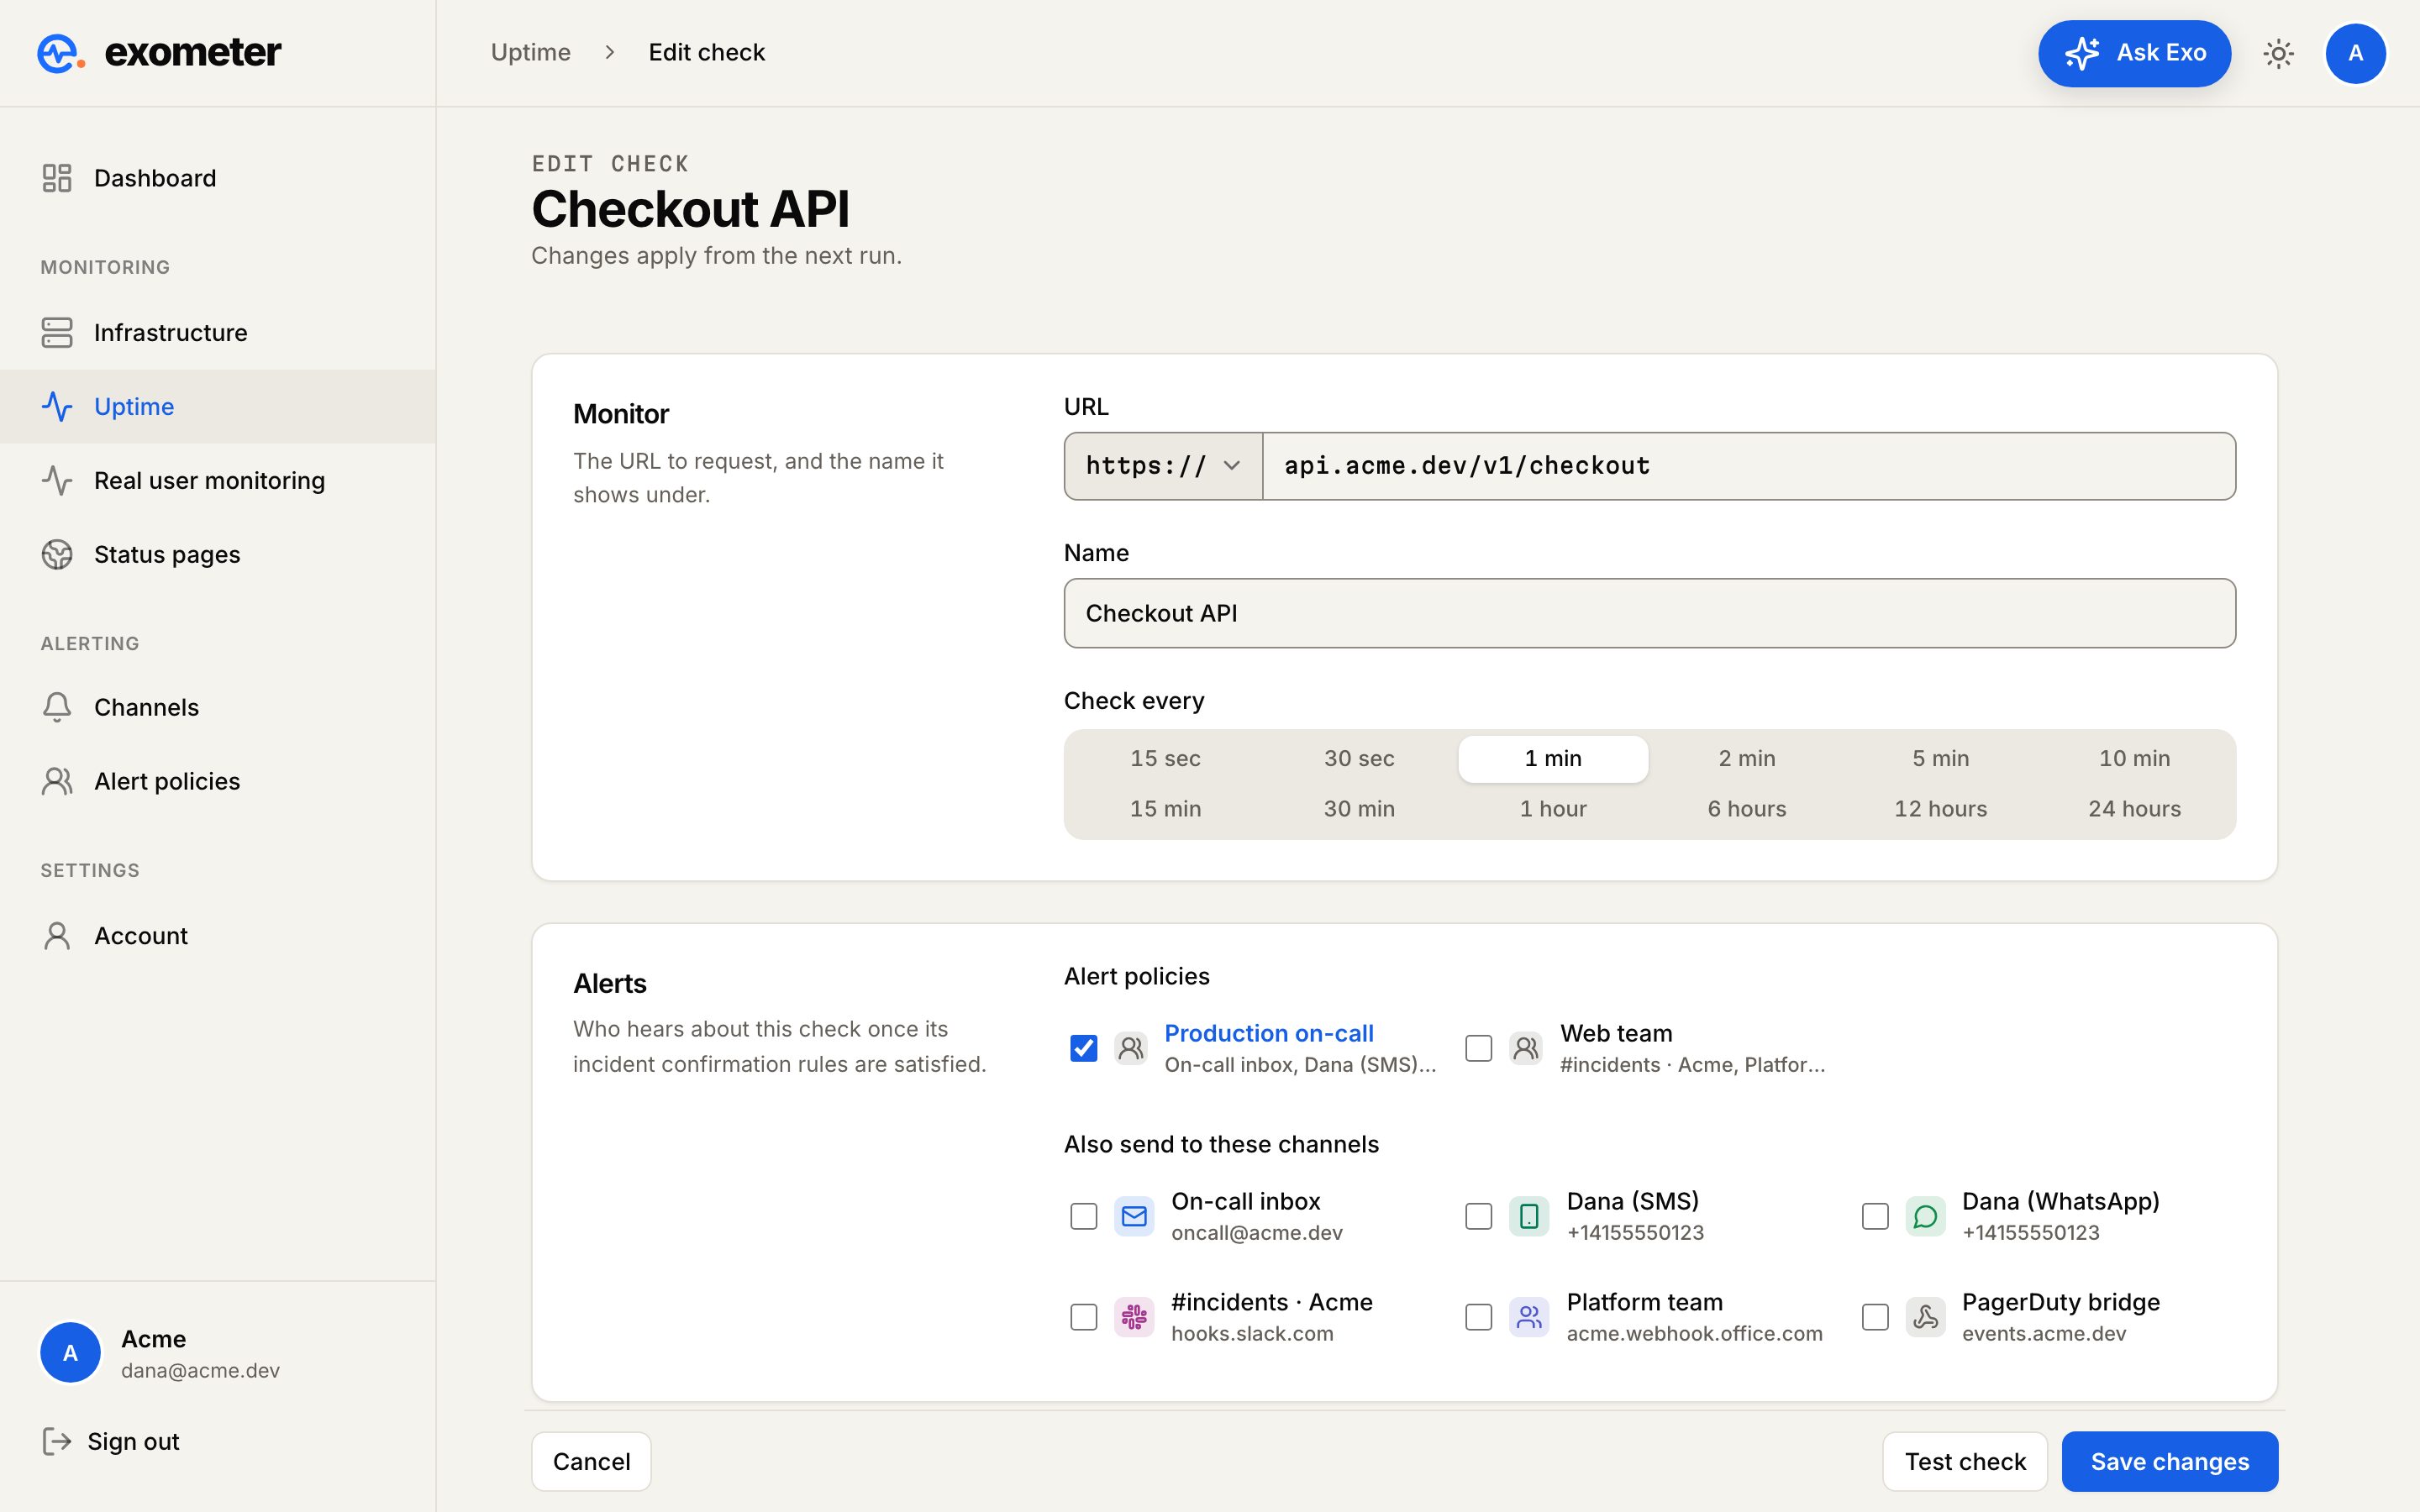Click the Cancel button
The image size is (2420, 1512).
point(591,1461)
